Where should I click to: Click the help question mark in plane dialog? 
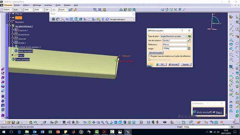click(x=182, y=30)
